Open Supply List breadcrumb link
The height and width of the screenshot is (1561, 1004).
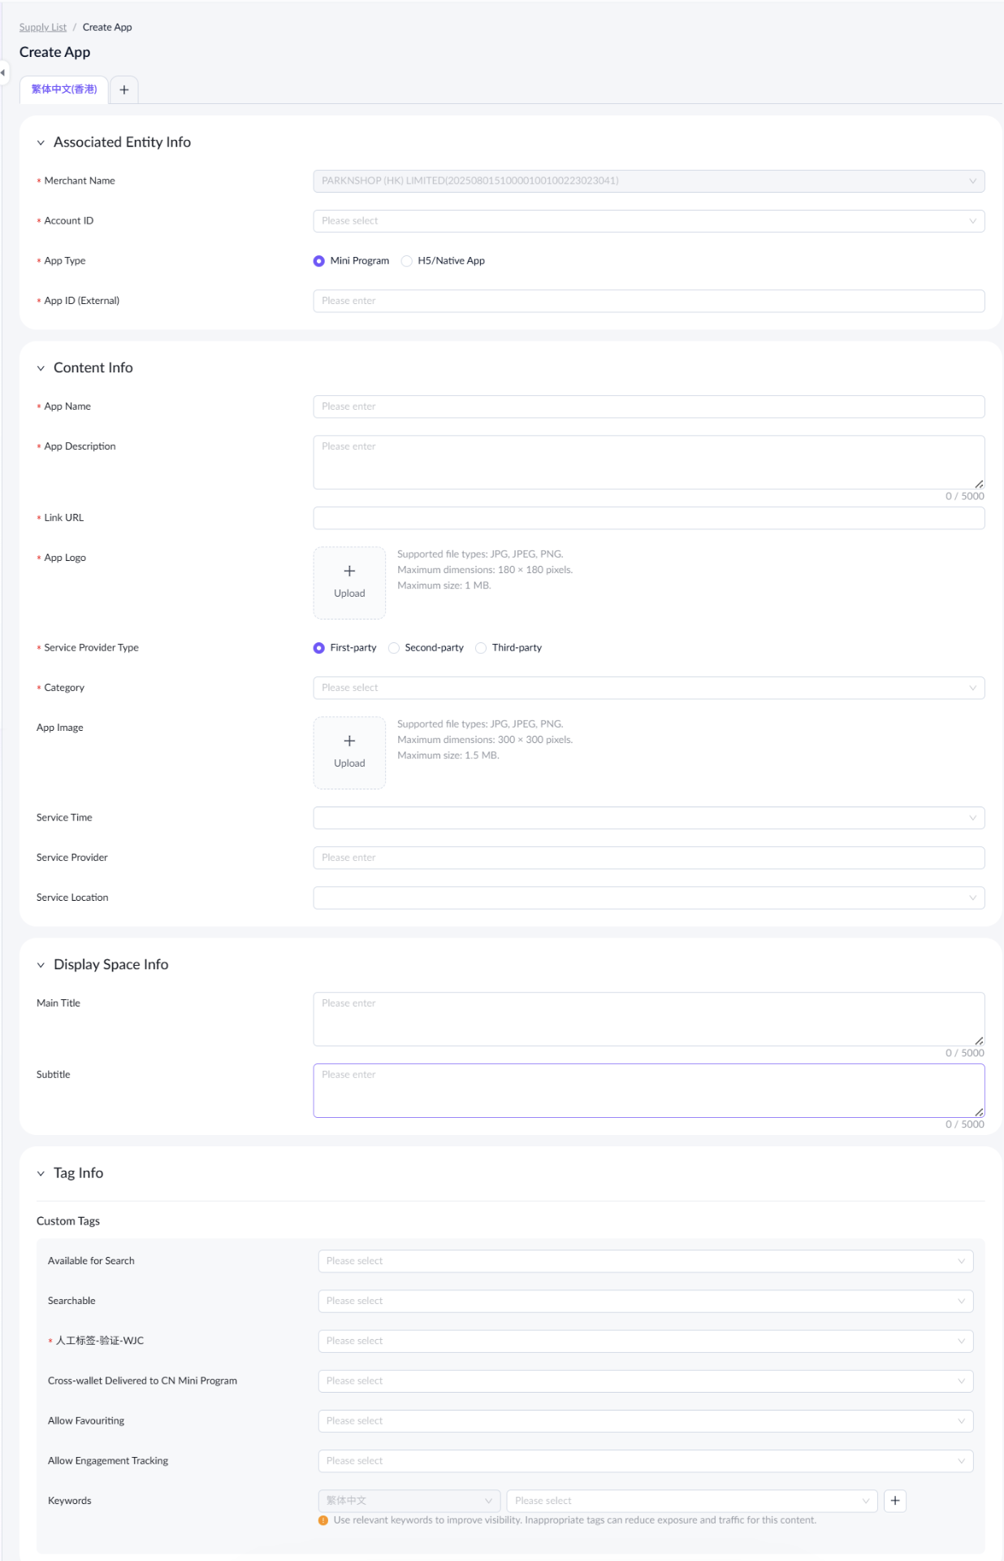click(43, 28)
